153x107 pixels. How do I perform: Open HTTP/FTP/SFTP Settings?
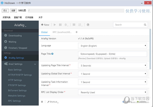pos(20,75)
